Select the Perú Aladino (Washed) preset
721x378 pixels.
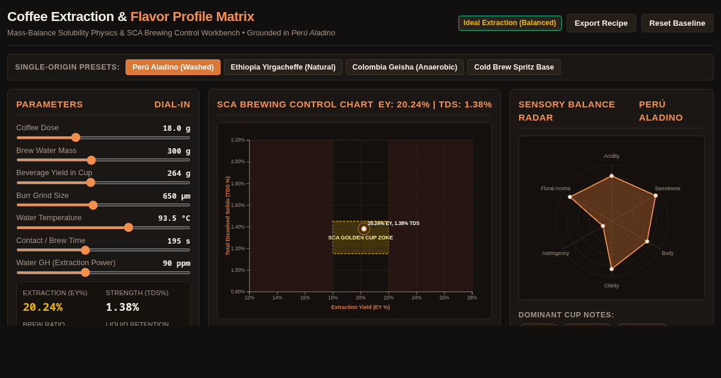(x=173, y=67)
